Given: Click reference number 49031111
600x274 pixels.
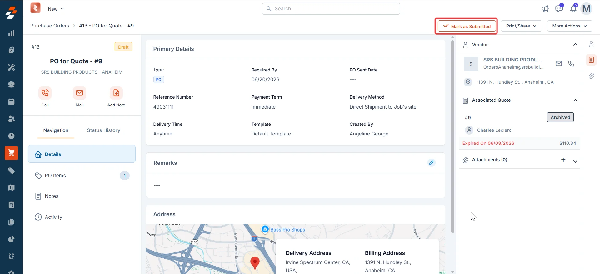Looking at the screenshot, I should [x=163, y=107].
